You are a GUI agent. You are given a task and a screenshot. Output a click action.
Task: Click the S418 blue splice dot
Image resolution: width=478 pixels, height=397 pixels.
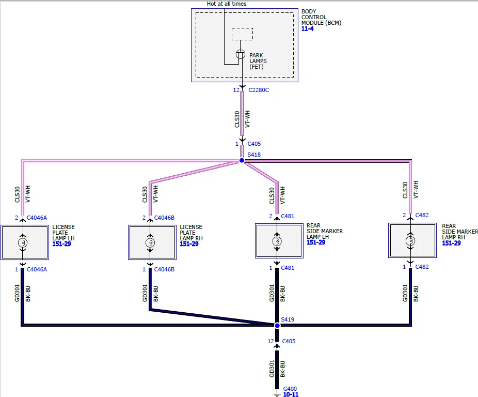[x=242, y=160]
